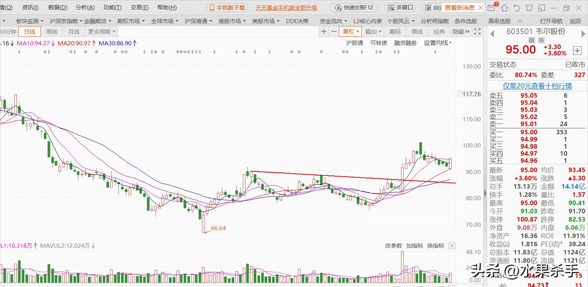Add 韦尔股份 to watchlist with plus box
Viewport: 588px width, 287px height.
click(x=577, y=51)
